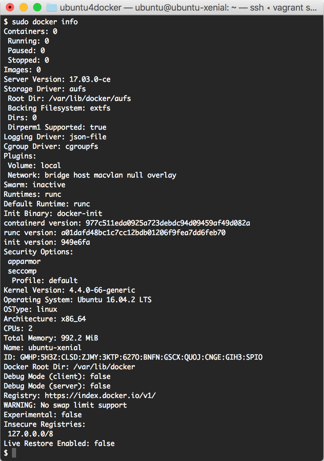Click the Live Restore Enabled: false line
Image resolution: width=324 pixels, height=461 pixels.
[x=59, y=444]
